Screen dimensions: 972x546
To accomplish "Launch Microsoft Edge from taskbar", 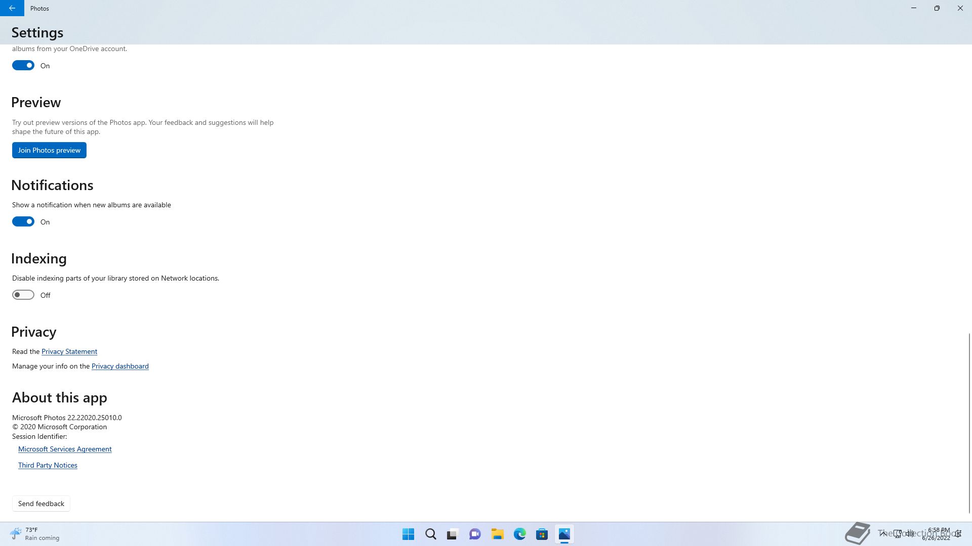I will [520, 534].
